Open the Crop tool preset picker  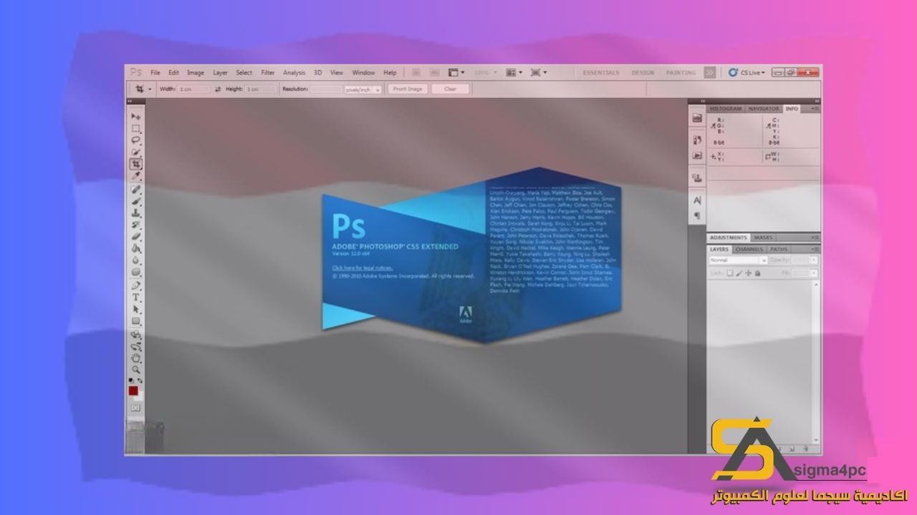(150, 89)
